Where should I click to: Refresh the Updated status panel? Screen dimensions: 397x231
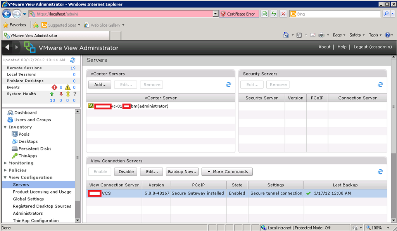click(72, 60)
